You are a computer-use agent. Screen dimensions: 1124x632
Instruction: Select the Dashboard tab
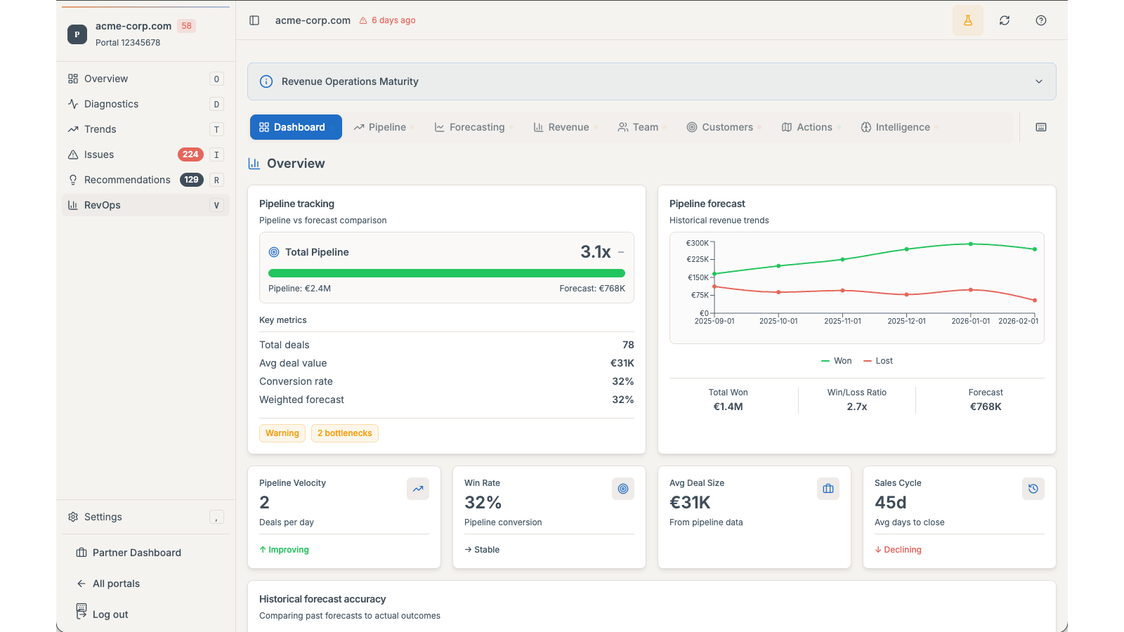click(x=296, y=127)
